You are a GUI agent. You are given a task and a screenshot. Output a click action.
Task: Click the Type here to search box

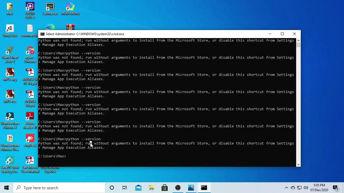tap(59, 188)
